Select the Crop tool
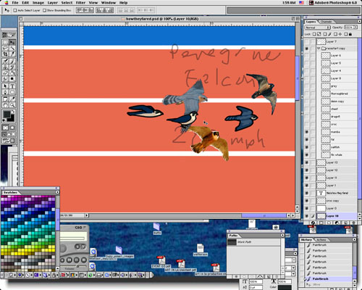 5,54
